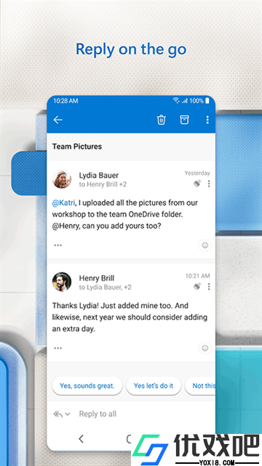Open the reply type dropdown arrow
Image resolution: width=262 pixels, height=466 pixels.
[68, 414]
